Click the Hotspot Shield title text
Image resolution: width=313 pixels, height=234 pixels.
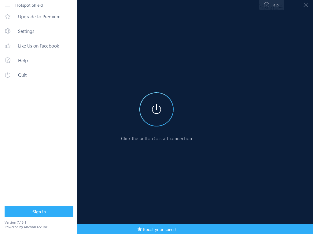pos(29,5)
